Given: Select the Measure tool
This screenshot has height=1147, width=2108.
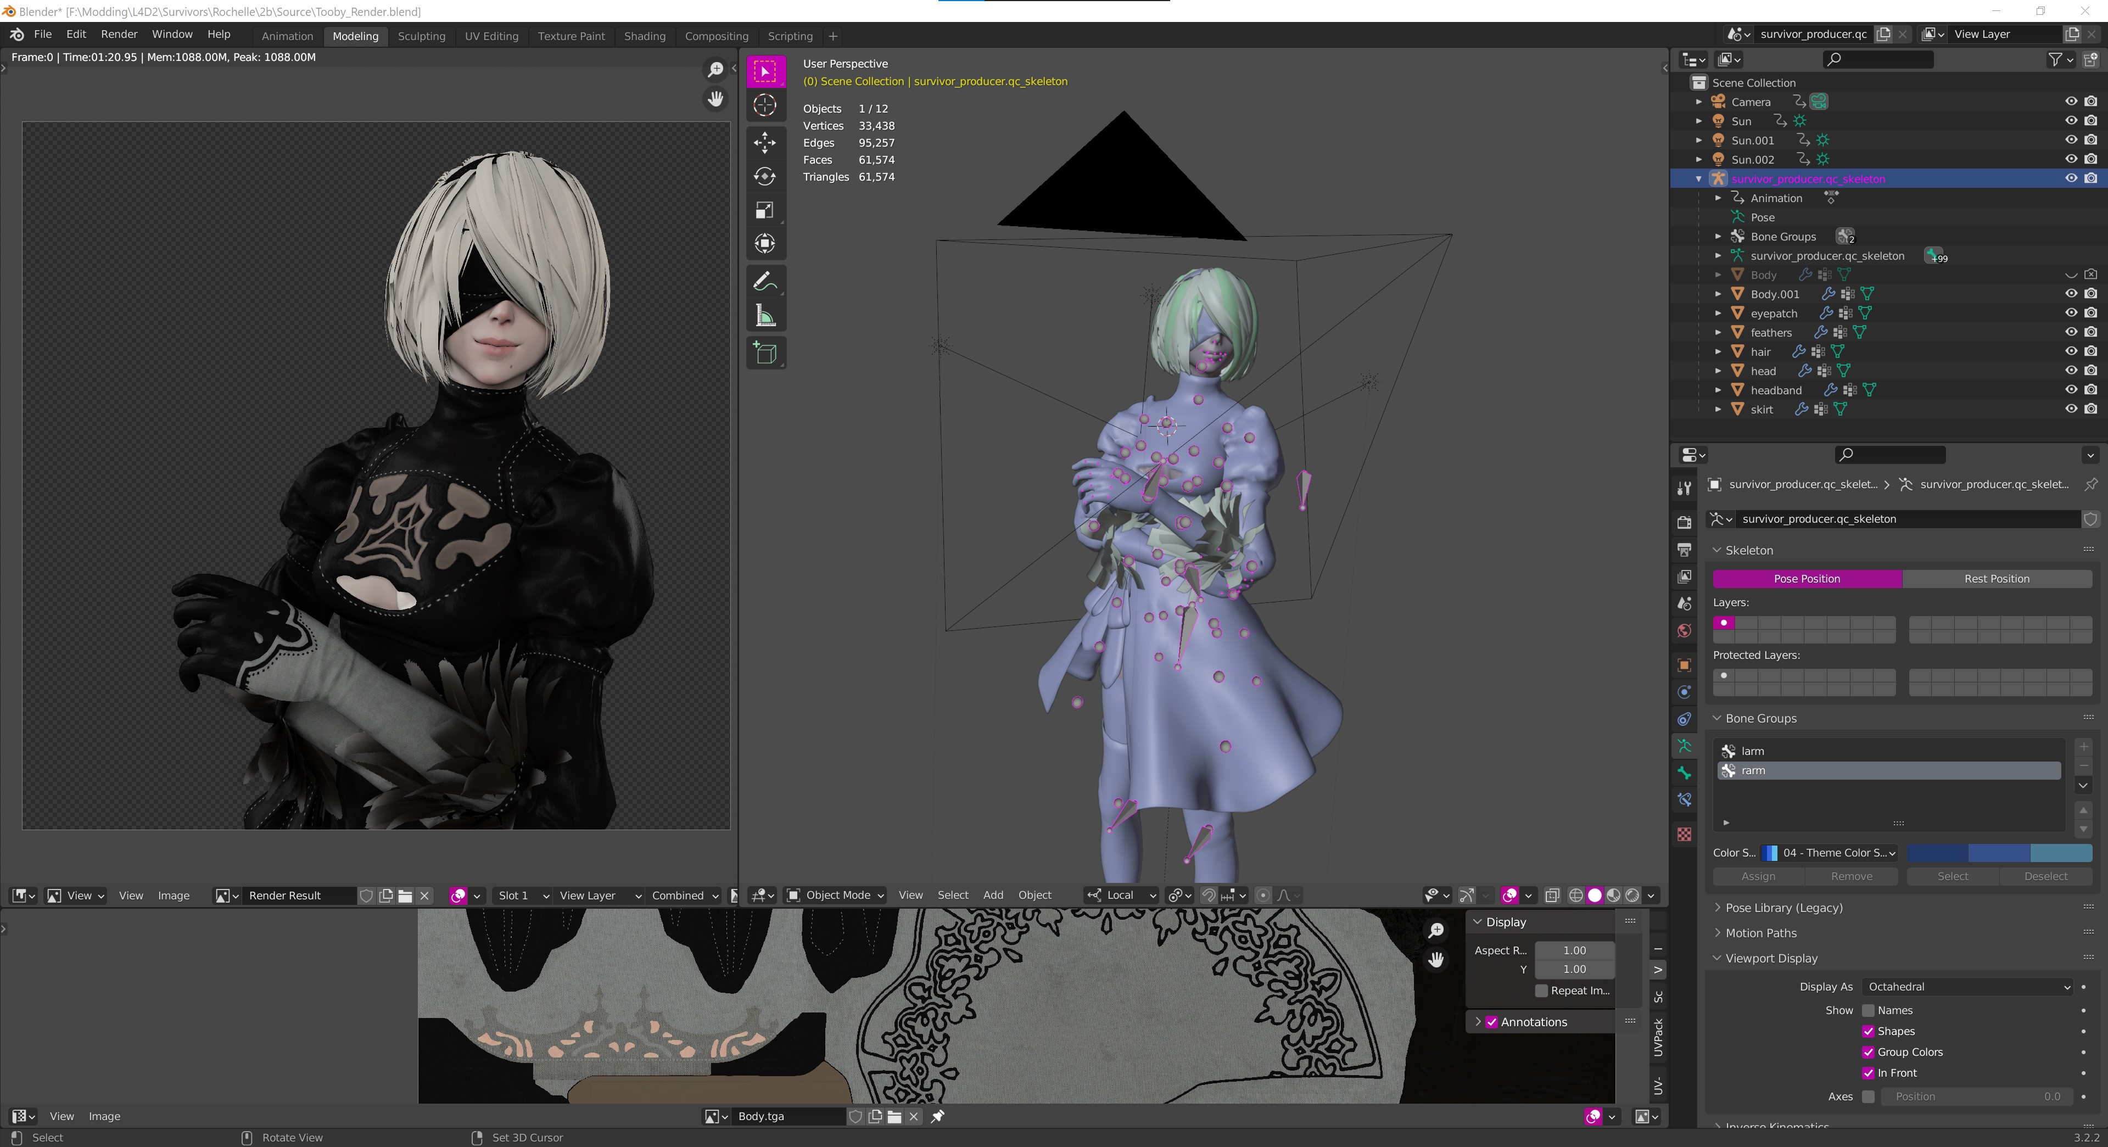Looking at the screenshot, I should click(765, 316).
